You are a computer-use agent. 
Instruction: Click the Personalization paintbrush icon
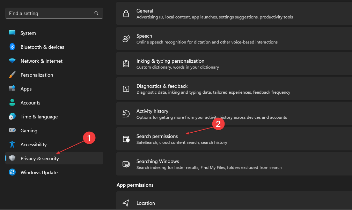(12, 75)
